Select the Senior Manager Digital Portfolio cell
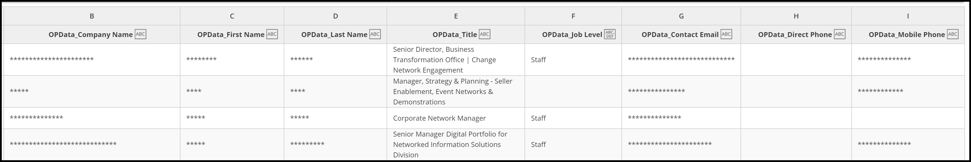 456,144
